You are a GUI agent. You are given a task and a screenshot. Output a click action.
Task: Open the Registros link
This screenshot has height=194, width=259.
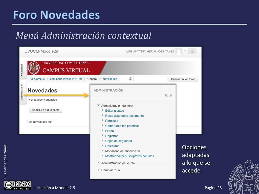112,136
